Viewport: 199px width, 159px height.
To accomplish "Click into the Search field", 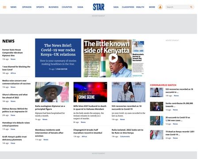I will tap(177, 7).
